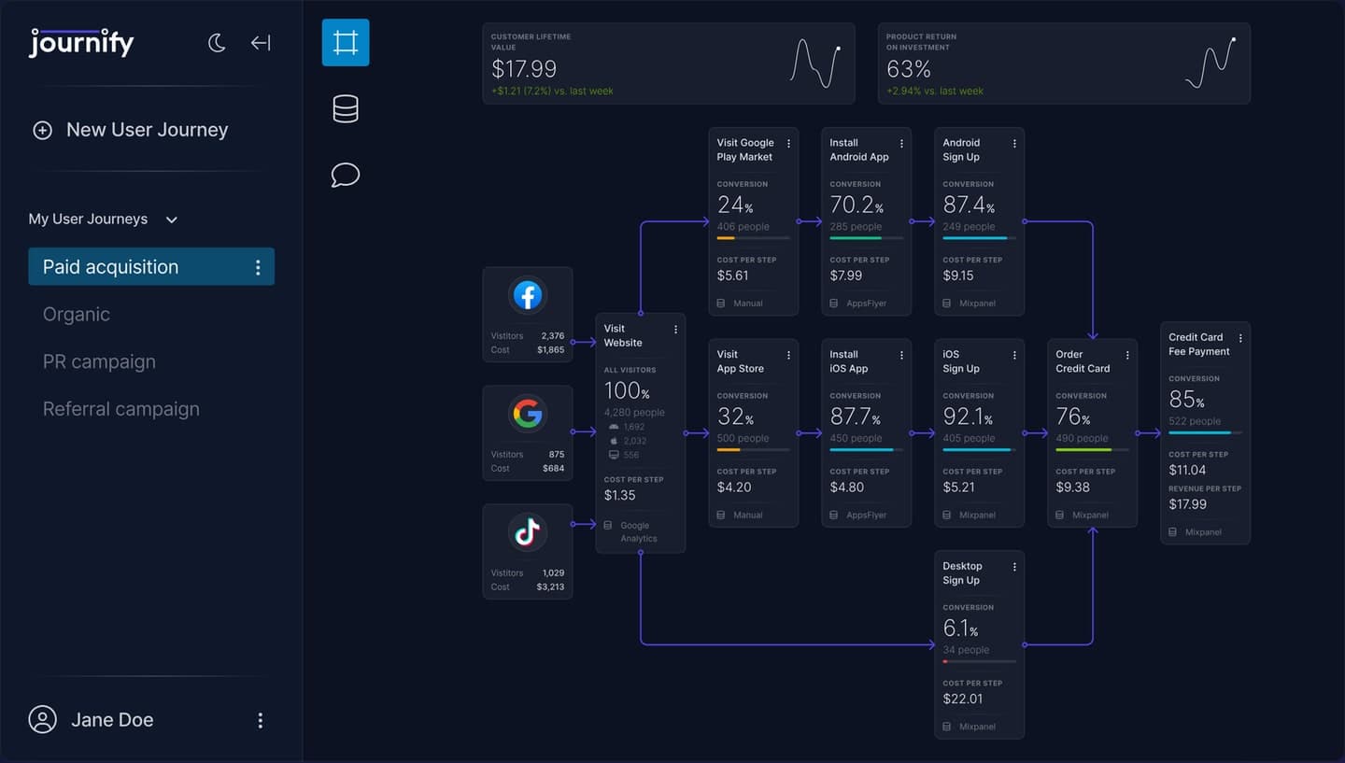Open the chat comments icon
The width and height of the screenshot is (1345, 763).
[346, 175]
